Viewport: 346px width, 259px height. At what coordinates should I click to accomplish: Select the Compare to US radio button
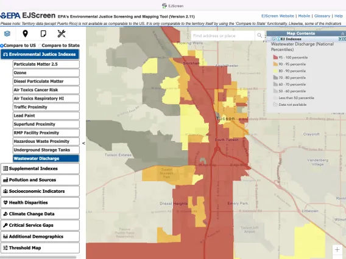point(2,46)
